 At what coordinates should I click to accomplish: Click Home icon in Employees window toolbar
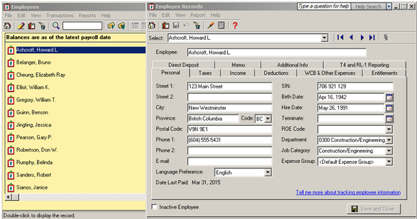(7, 26)
